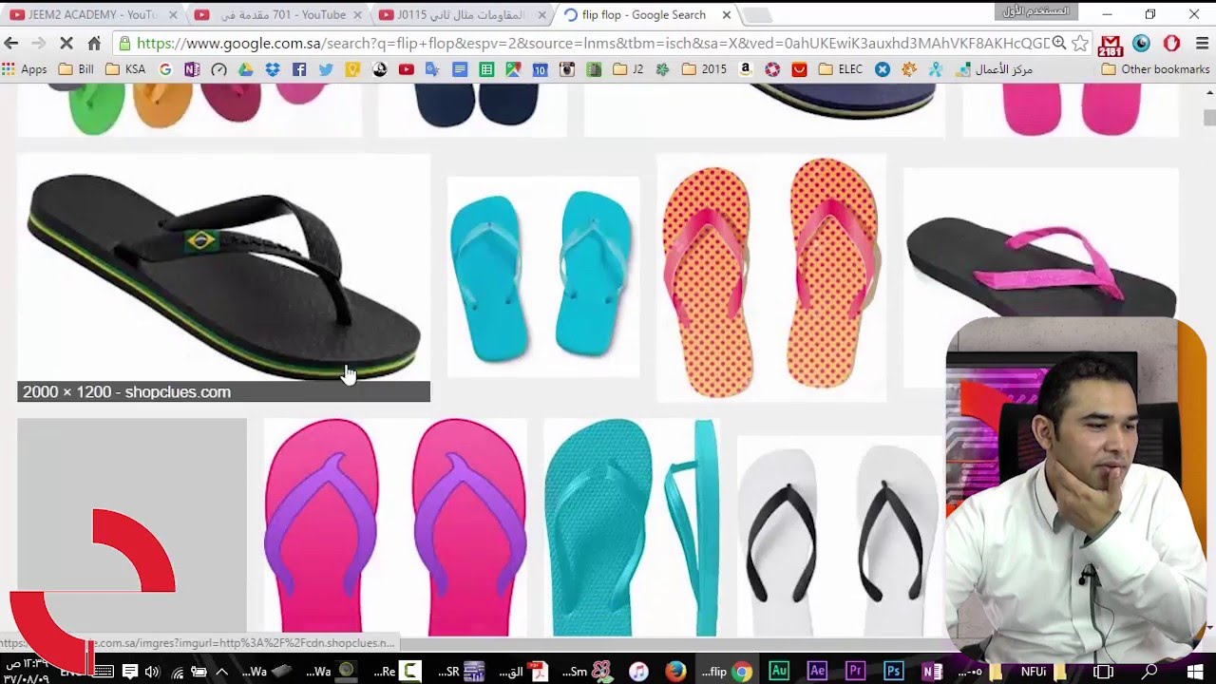
Task: Launch Premiere Pro from taskbar
Action: 855,671
